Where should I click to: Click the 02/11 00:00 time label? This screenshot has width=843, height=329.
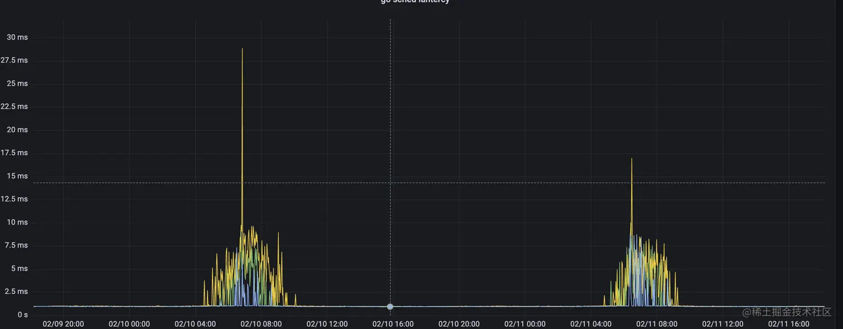tap(525, 324)
